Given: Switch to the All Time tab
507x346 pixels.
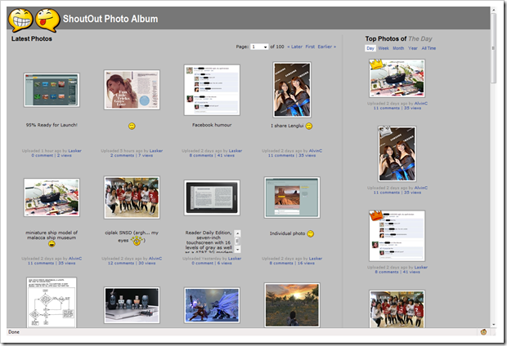Looking at the screenshot, I should pos(428,48).
